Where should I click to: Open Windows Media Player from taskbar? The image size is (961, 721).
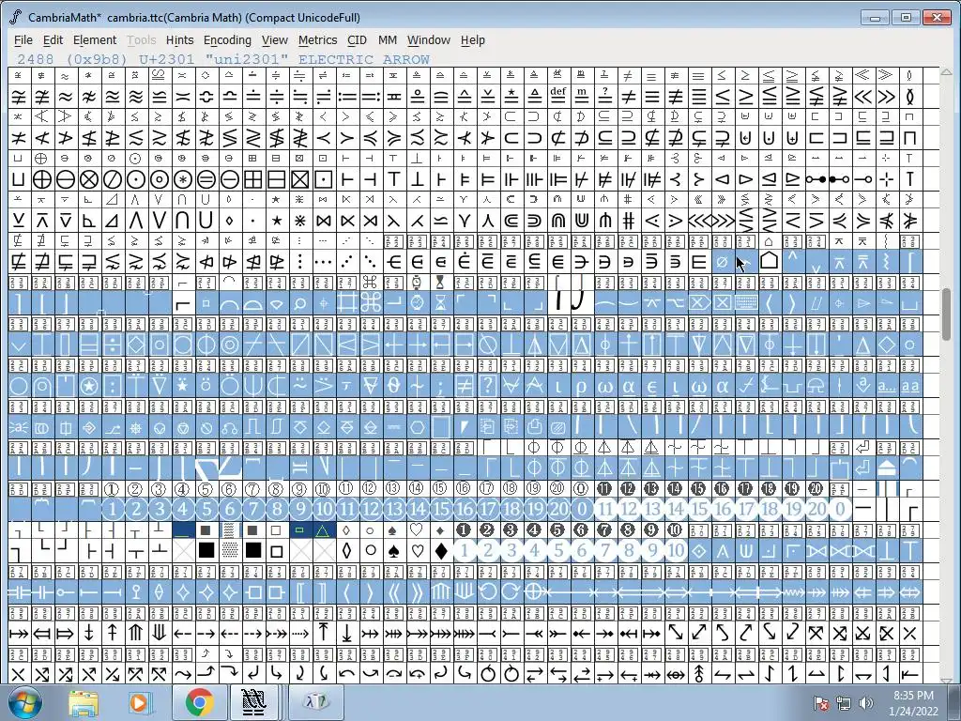[139, 702]
